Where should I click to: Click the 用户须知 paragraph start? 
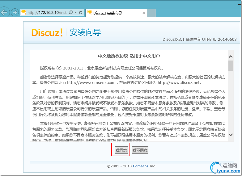coord(48,92)
